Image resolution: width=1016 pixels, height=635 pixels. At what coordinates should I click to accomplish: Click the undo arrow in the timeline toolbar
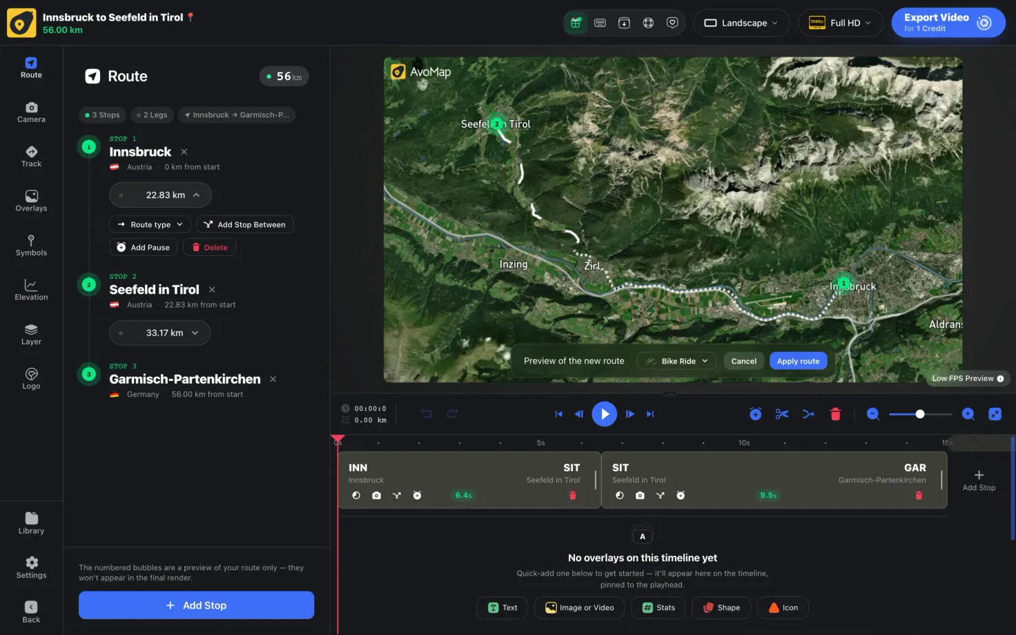(x=426, y=414)
